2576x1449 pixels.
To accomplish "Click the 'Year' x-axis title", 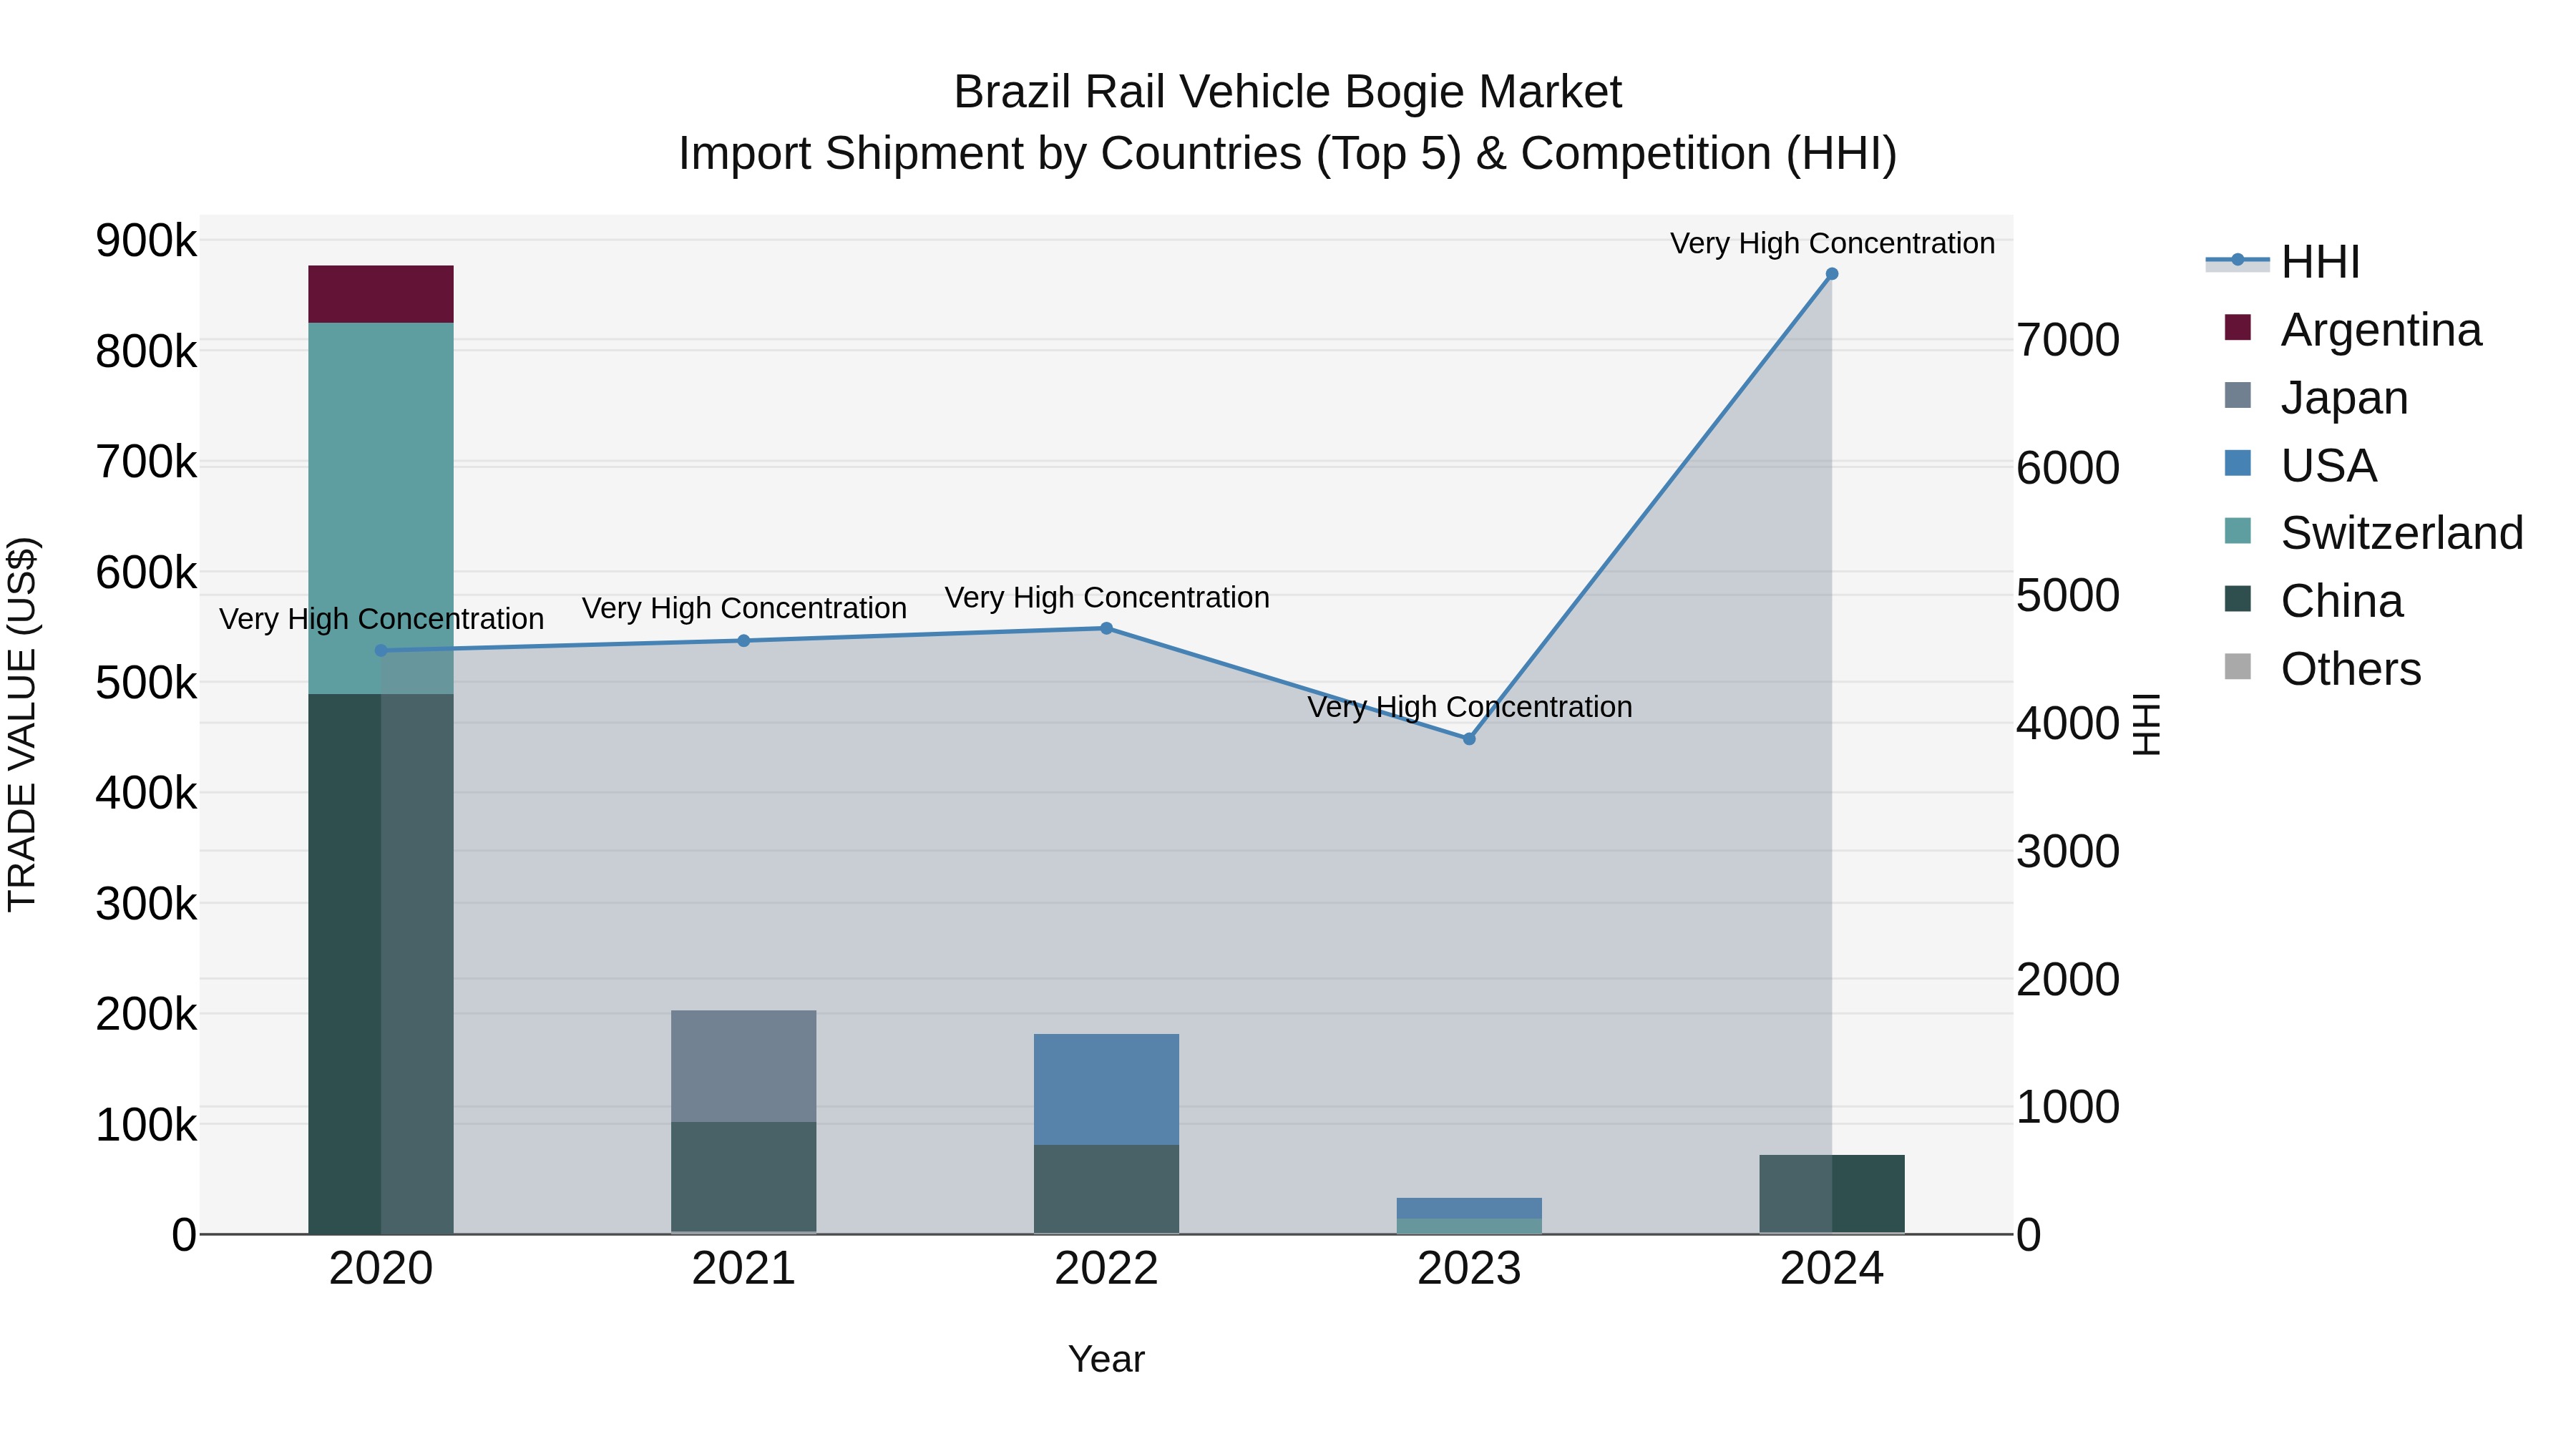I will (x=1107, y=1360).
